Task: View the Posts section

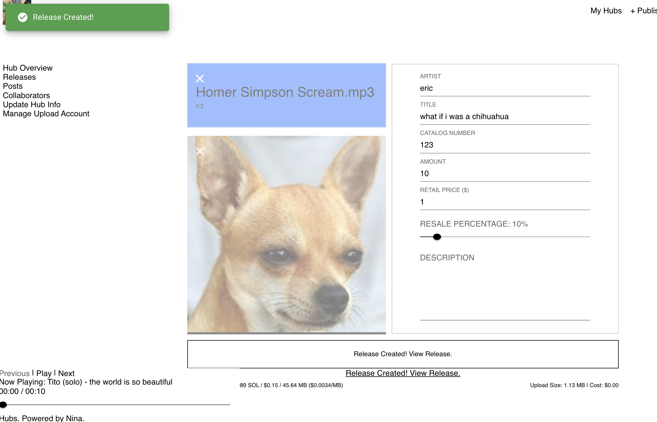Action: (x=13, y=86)
